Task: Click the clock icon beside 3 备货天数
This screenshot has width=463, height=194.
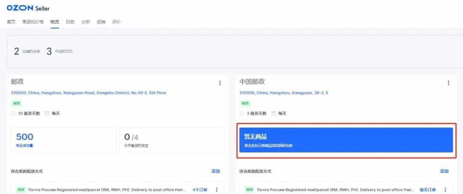Action: coord(242,113)
